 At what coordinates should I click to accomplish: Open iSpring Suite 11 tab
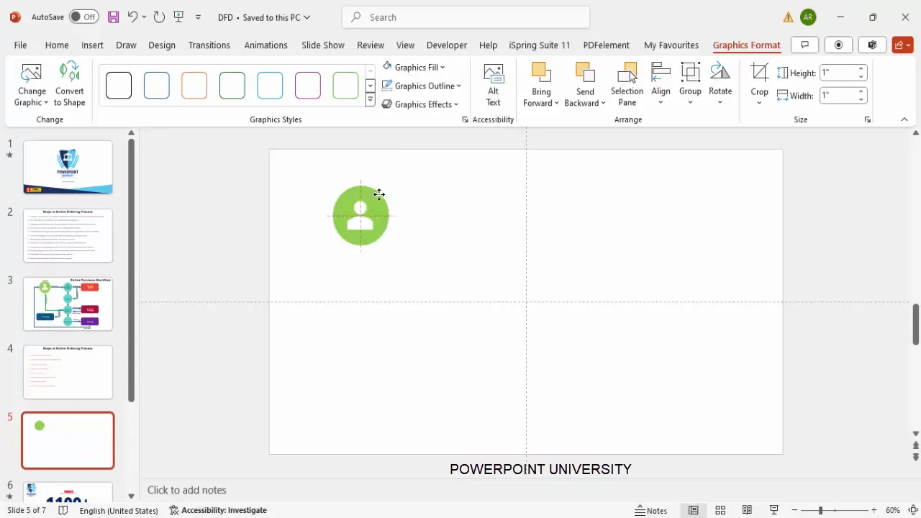pos(540,45)
